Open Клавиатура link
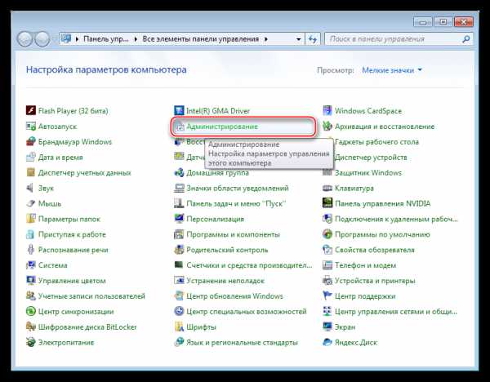The height and width of the screenshot is (382, 490). (354, 188)
